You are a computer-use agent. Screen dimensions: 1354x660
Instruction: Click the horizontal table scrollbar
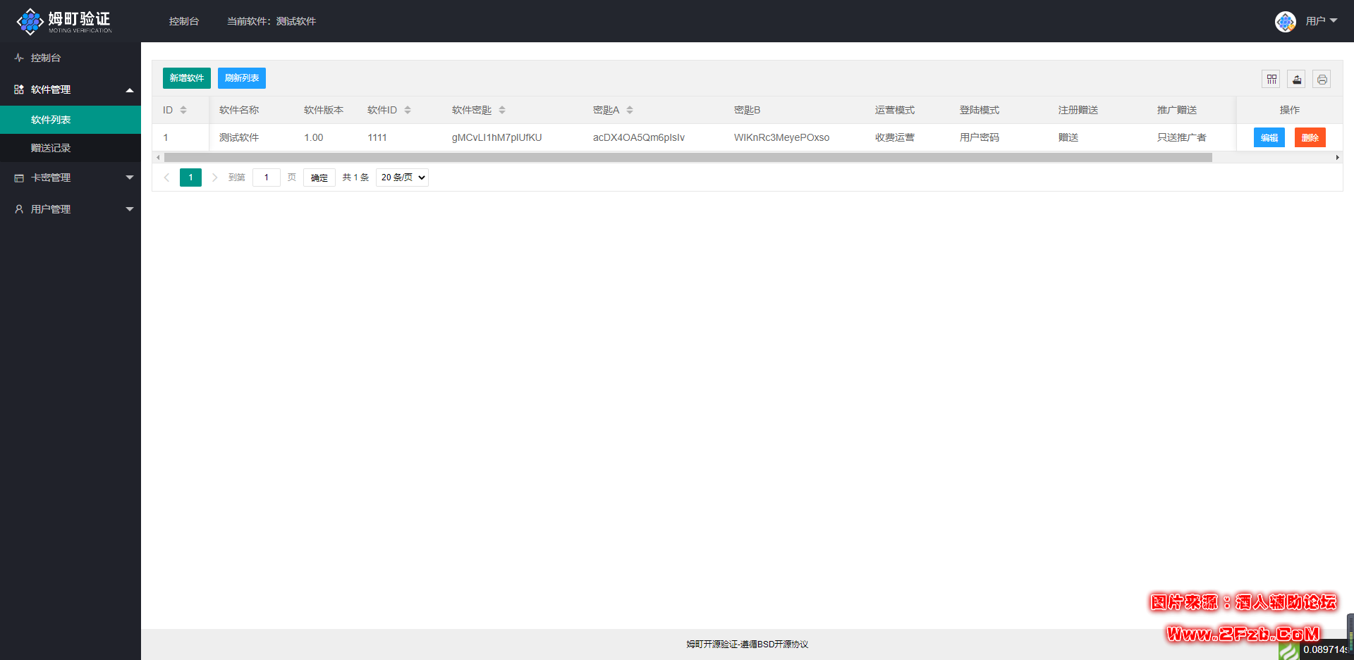(688, 158)
